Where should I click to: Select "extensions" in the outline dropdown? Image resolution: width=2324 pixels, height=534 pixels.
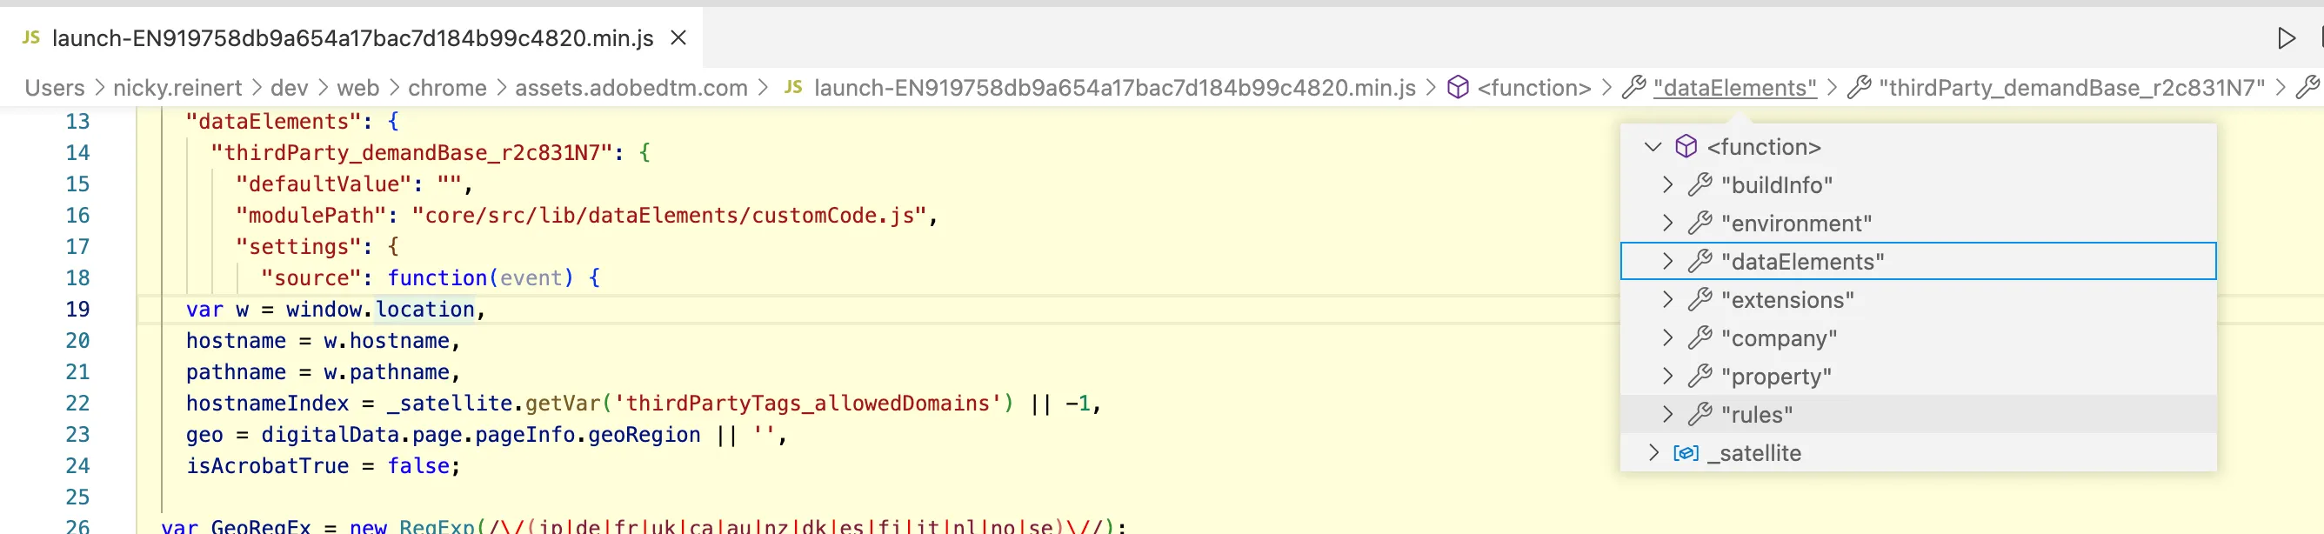pos(1787,300)
